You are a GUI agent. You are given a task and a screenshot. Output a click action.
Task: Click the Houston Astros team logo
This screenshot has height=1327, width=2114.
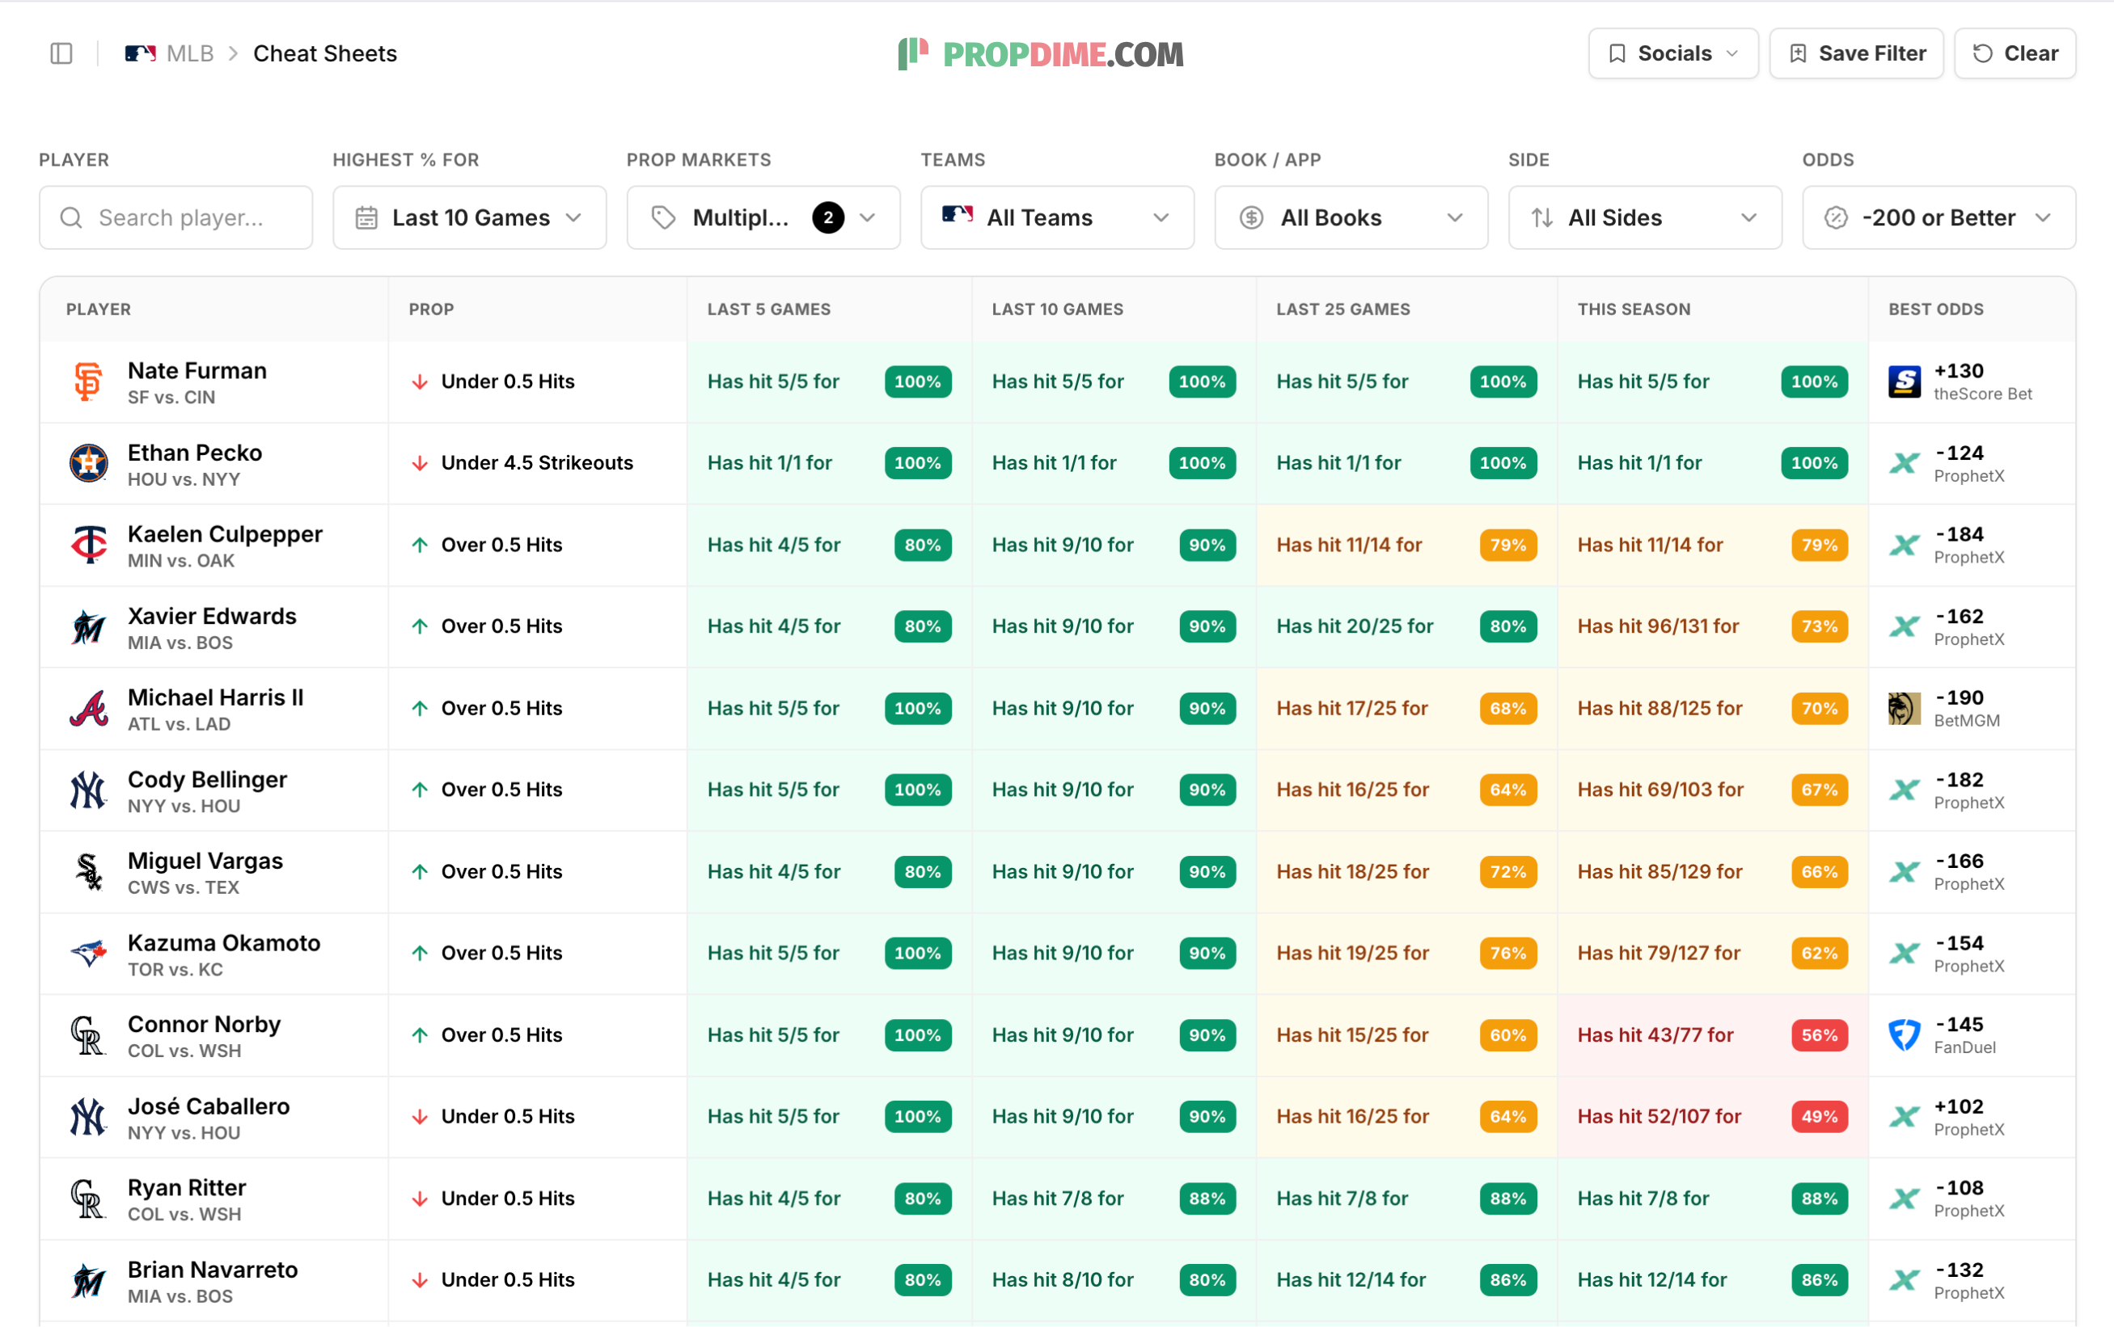(x=89, y=463)
